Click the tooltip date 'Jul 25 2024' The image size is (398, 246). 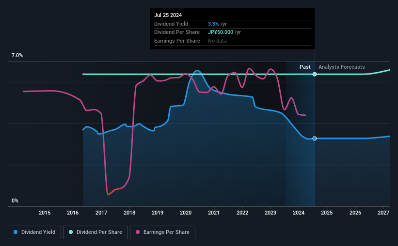coord(168,15)
